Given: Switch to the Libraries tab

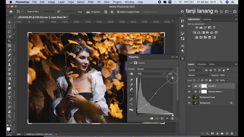Looking at the screenshot, I should [x=207, y=19].
